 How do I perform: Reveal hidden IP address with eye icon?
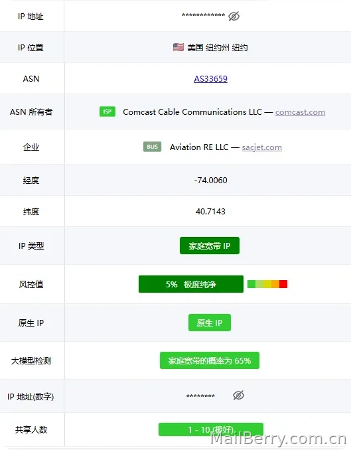pyautogui.click(x=234, y=17)
